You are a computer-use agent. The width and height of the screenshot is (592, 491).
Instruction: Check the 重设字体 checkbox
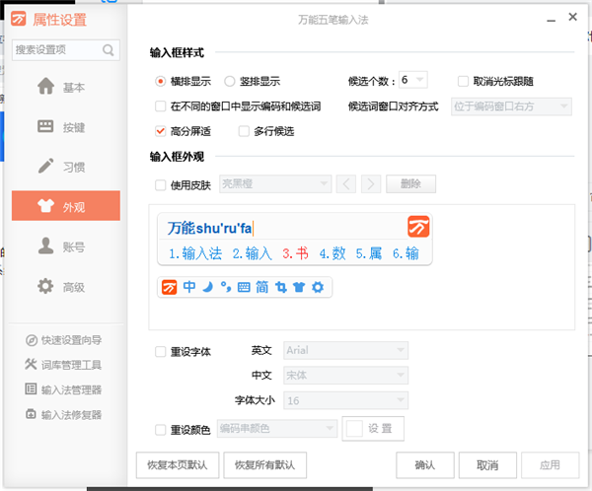[161, 352]
